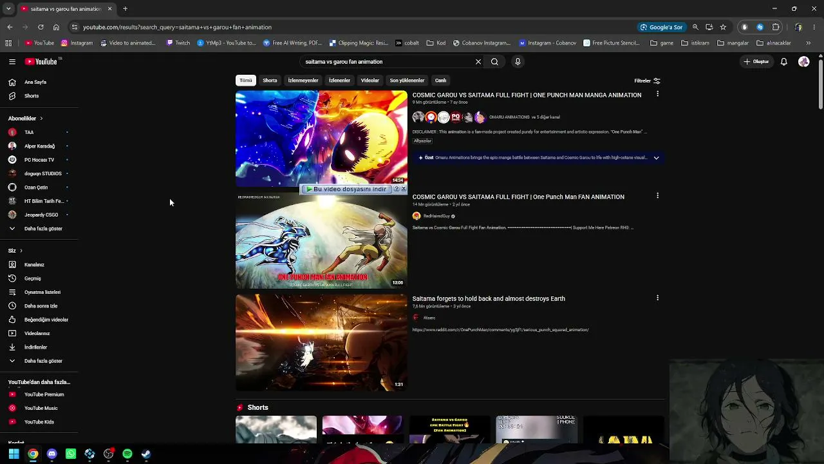Start voice search with the microphone icon

point(518,62)
